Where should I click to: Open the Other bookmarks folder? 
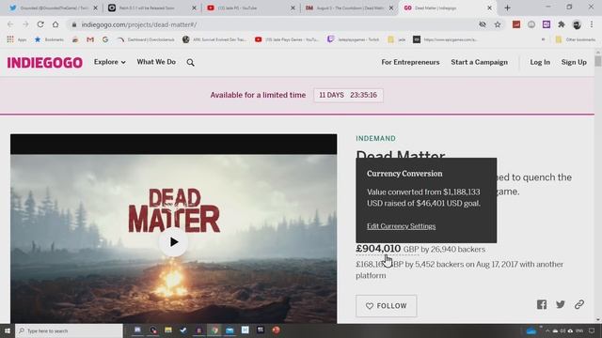click(x=575, y=39)
